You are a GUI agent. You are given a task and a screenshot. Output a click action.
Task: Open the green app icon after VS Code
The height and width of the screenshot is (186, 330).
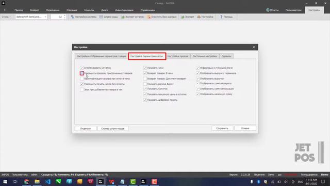tap(58, 181)
